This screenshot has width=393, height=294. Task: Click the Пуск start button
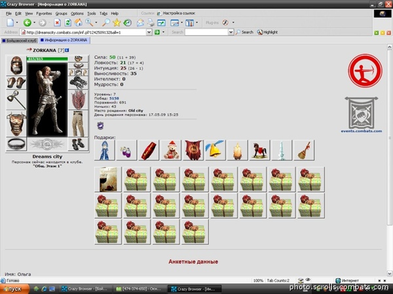pyautogui.click(x=15, y=289)
